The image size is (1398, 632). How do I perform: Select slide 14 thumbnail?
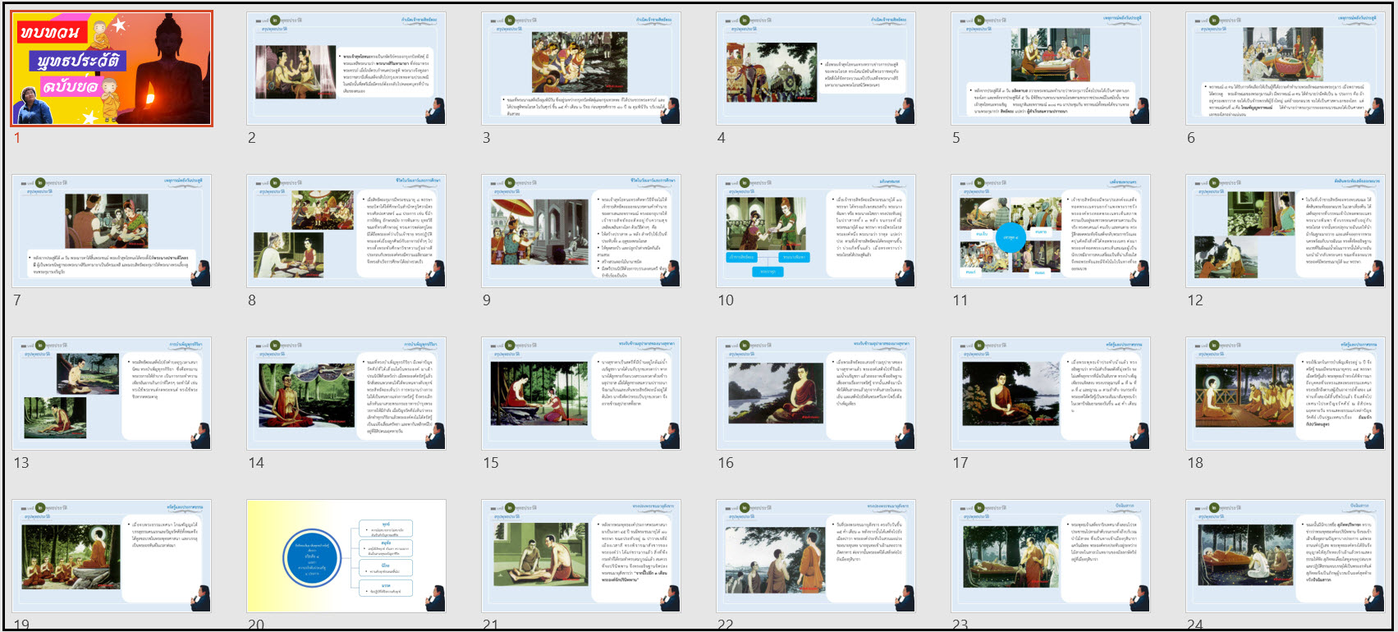click(346, 393)
